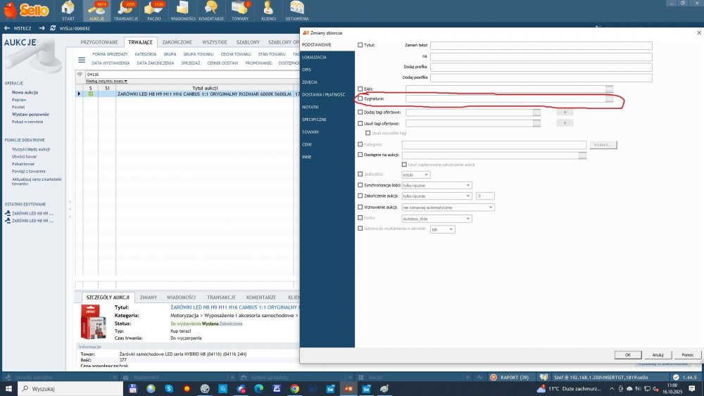This screenshot has width=704, height=396.
Task: Click the Anuluj button
Action: click(658, 355)
